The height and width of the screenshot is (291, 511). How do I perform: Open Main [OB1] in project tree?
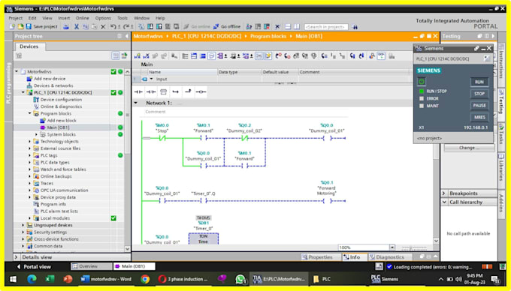[58, 127]
